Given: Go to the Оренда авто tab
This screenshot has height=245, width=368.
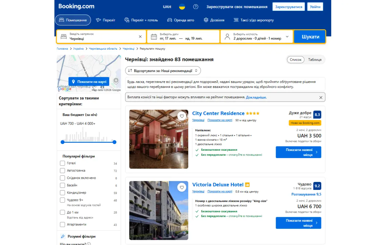Looking at the screenshot, I should click(181, 20).
